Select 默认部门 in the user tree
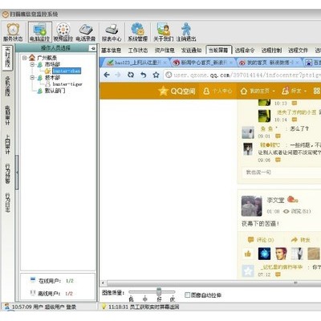321x321 pixels. point(55,91)
